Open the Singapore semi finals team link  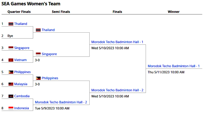tap(49, 54)
